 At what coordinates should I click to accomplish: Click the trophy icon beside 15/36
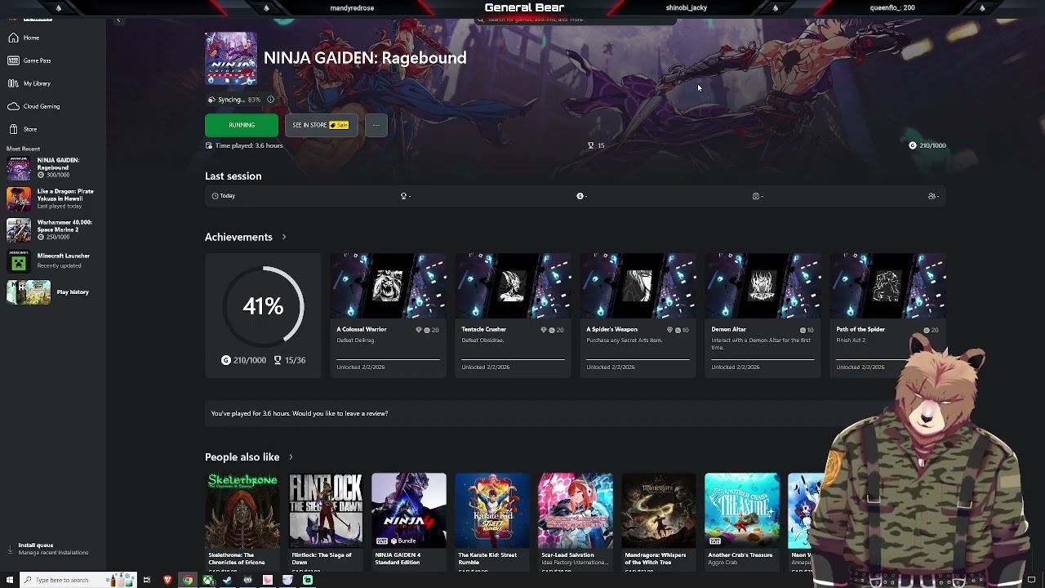(x=278, y=360)
